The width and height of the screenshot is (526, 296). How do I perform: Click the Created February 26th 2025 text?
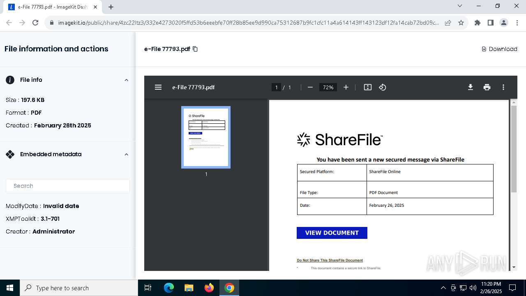[x=48, y=125]
